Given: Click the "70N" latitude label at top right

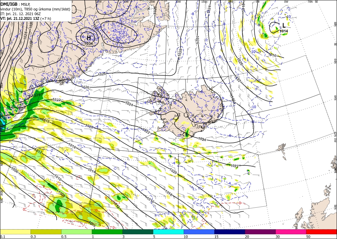Looking at the screenshot, I should pos(310,2).
